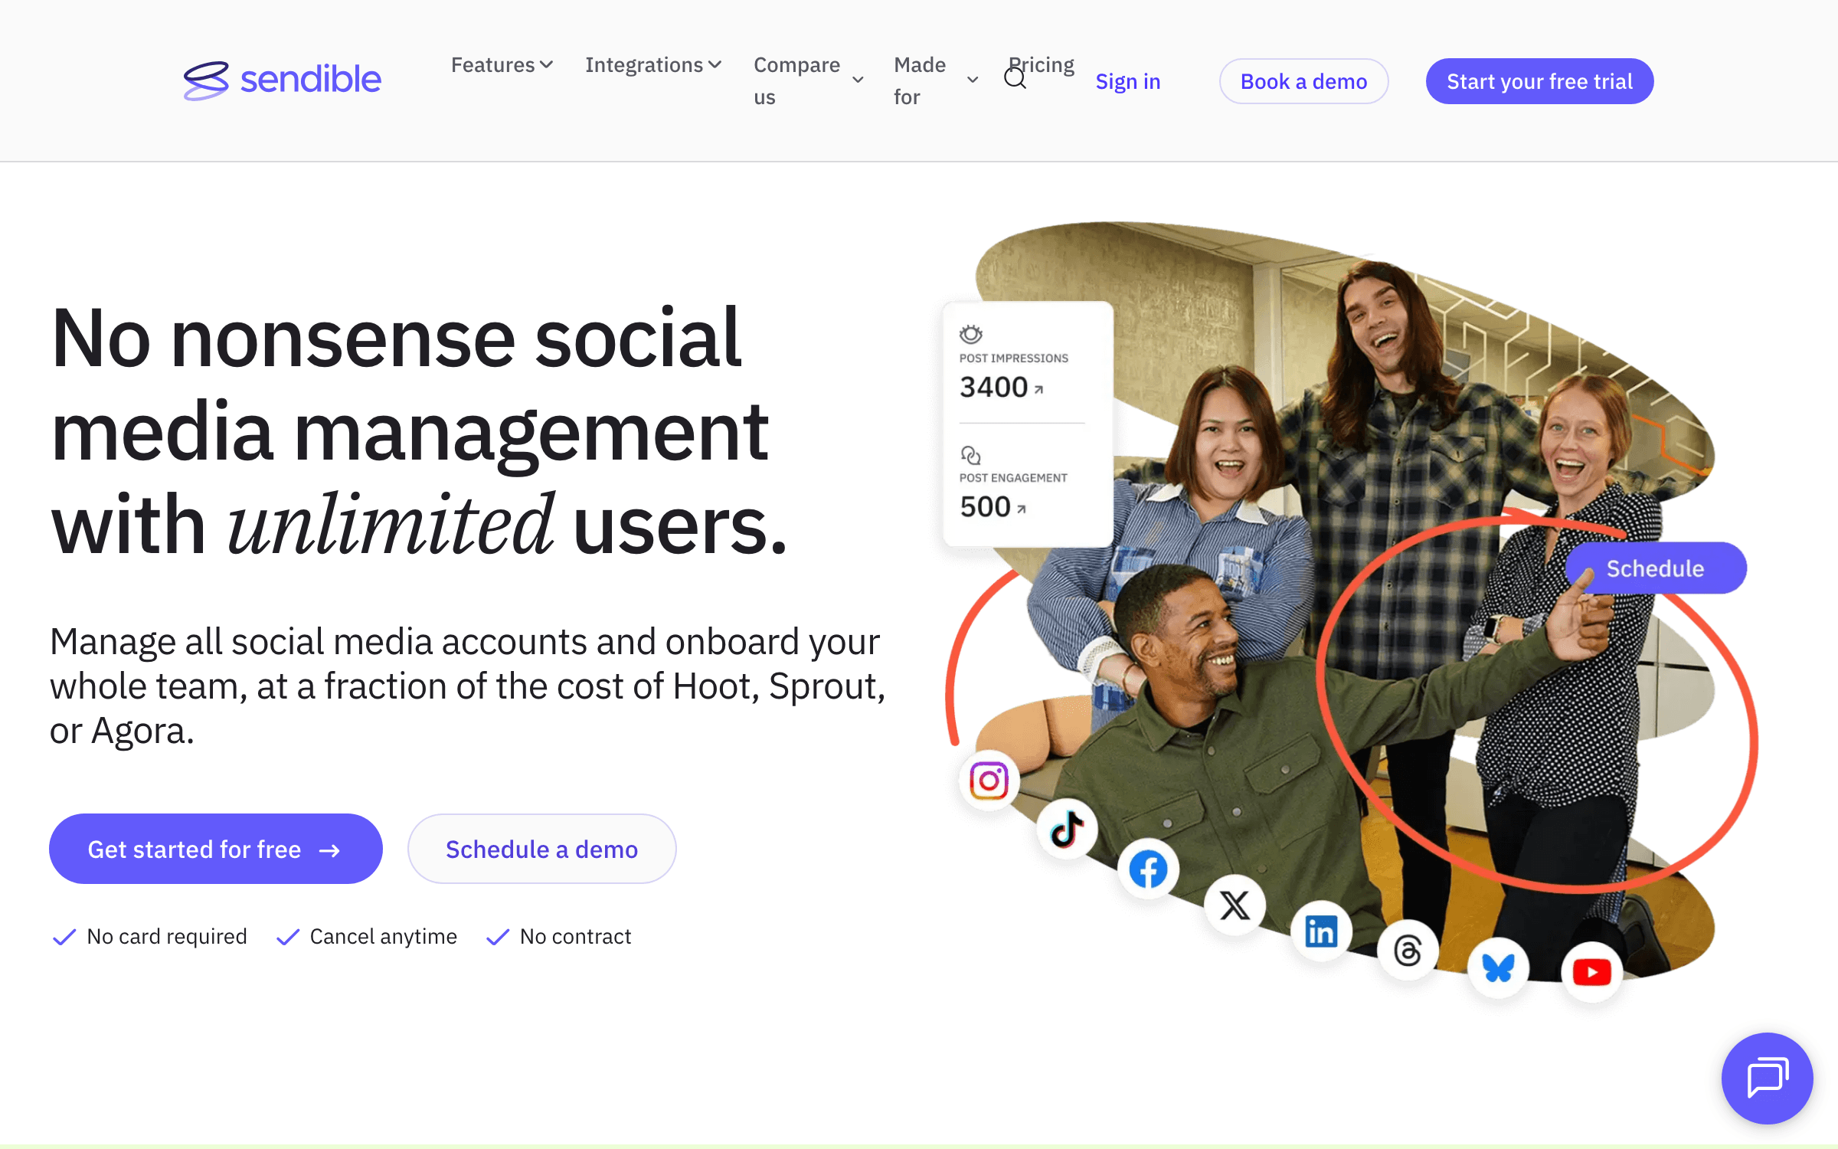Click Start your free trial
The width and height of the screenshot is (1838, 1149).
coord(1539,81)
